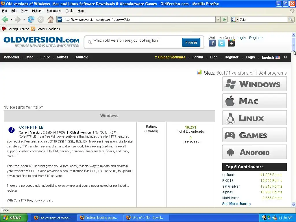Switch to the Problem loading page taskbar window
Viewport: 296px width, 222px height.
tap(100, 218)
